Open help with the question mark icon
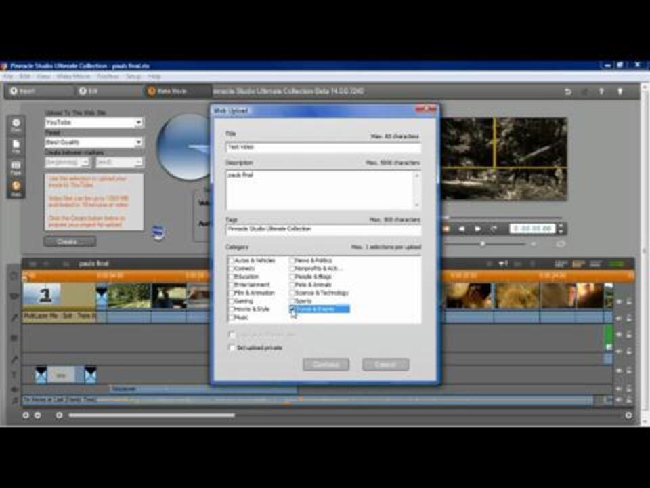The height and width of the screenshot is (488, 650). 601,91
